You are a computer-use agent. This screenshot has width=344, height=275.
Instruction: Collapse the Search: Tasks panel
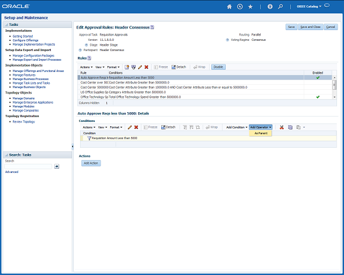tap(6, 155)
